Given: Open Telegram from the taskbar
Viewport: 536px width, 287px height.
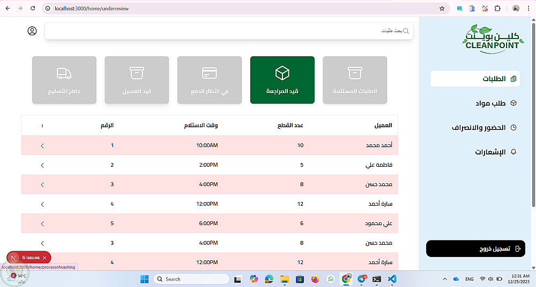Looking at the screenshot, I should [x=362, y=279].
